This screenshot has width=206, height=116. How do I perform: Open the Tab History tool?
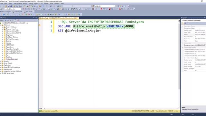point(88,9)
